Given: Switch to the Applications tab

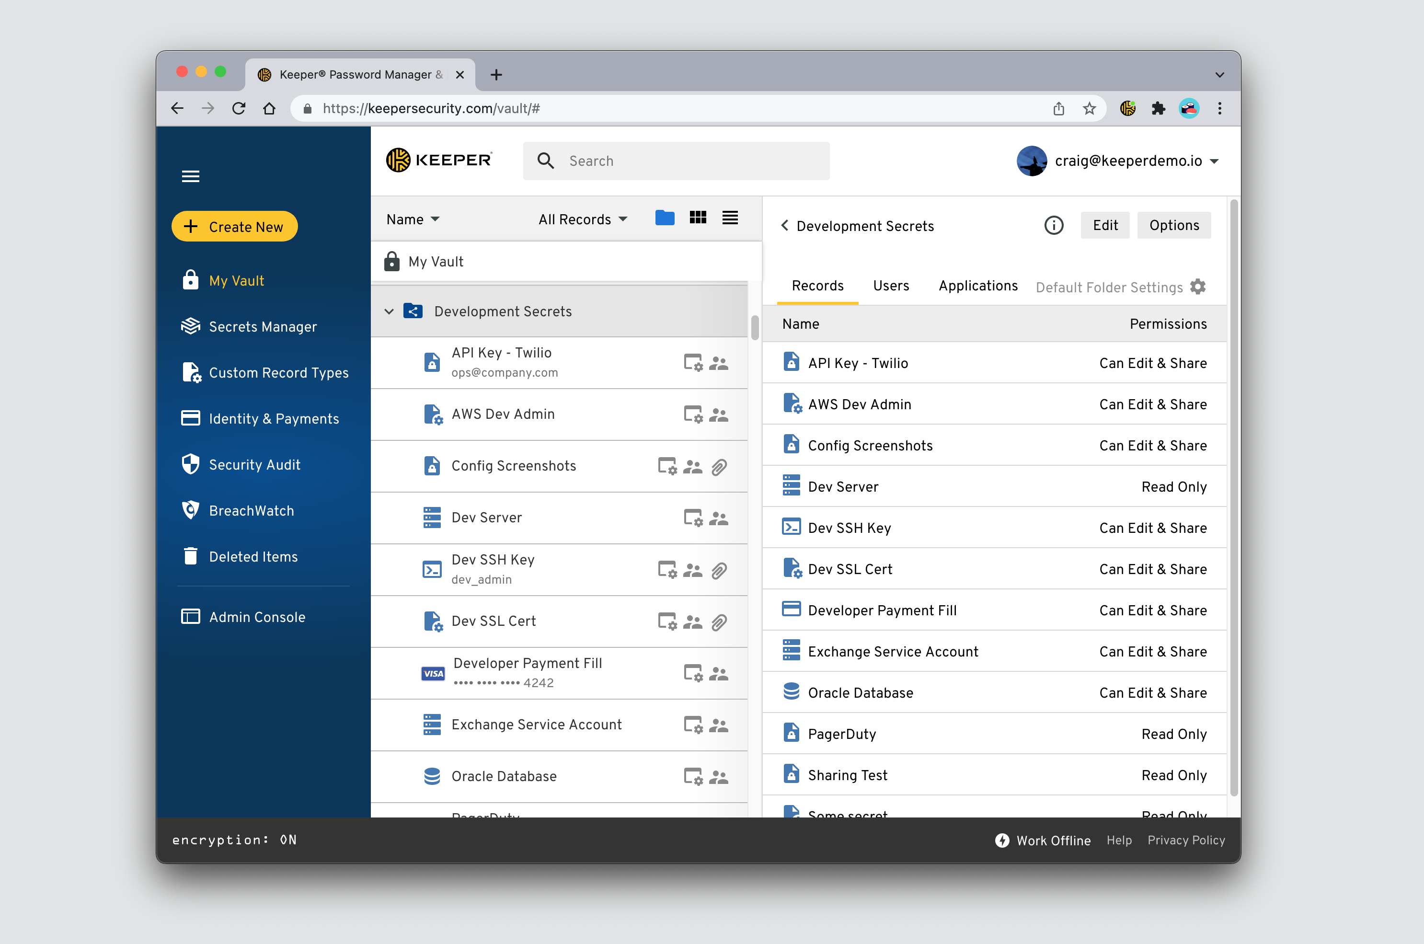Looking at the screenshot, I should coord(977,286).
